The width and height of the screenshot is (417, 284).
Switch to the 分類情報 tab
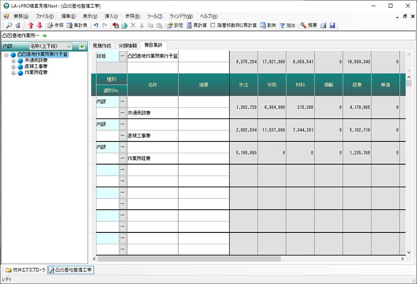click(128, 45)
